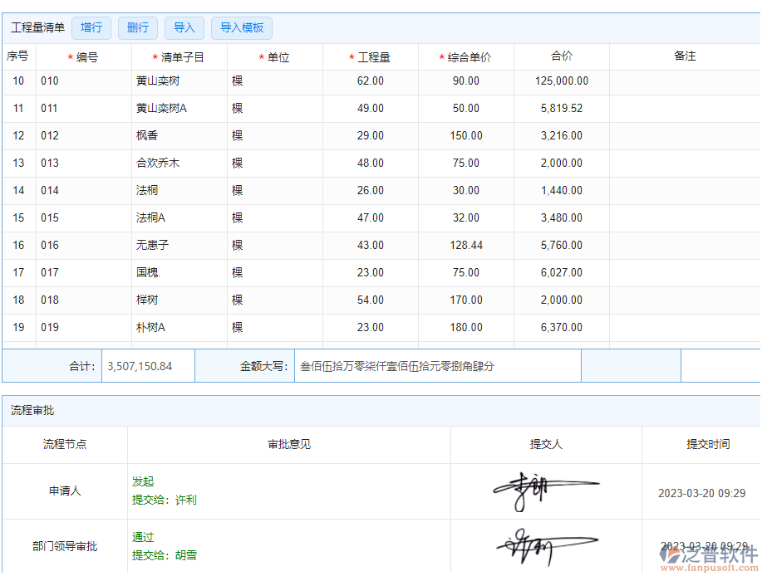767x581 pixels.
Task: Click the 金额大写 amount in words field
Action: pyautogui.click(x=437, y=366)
